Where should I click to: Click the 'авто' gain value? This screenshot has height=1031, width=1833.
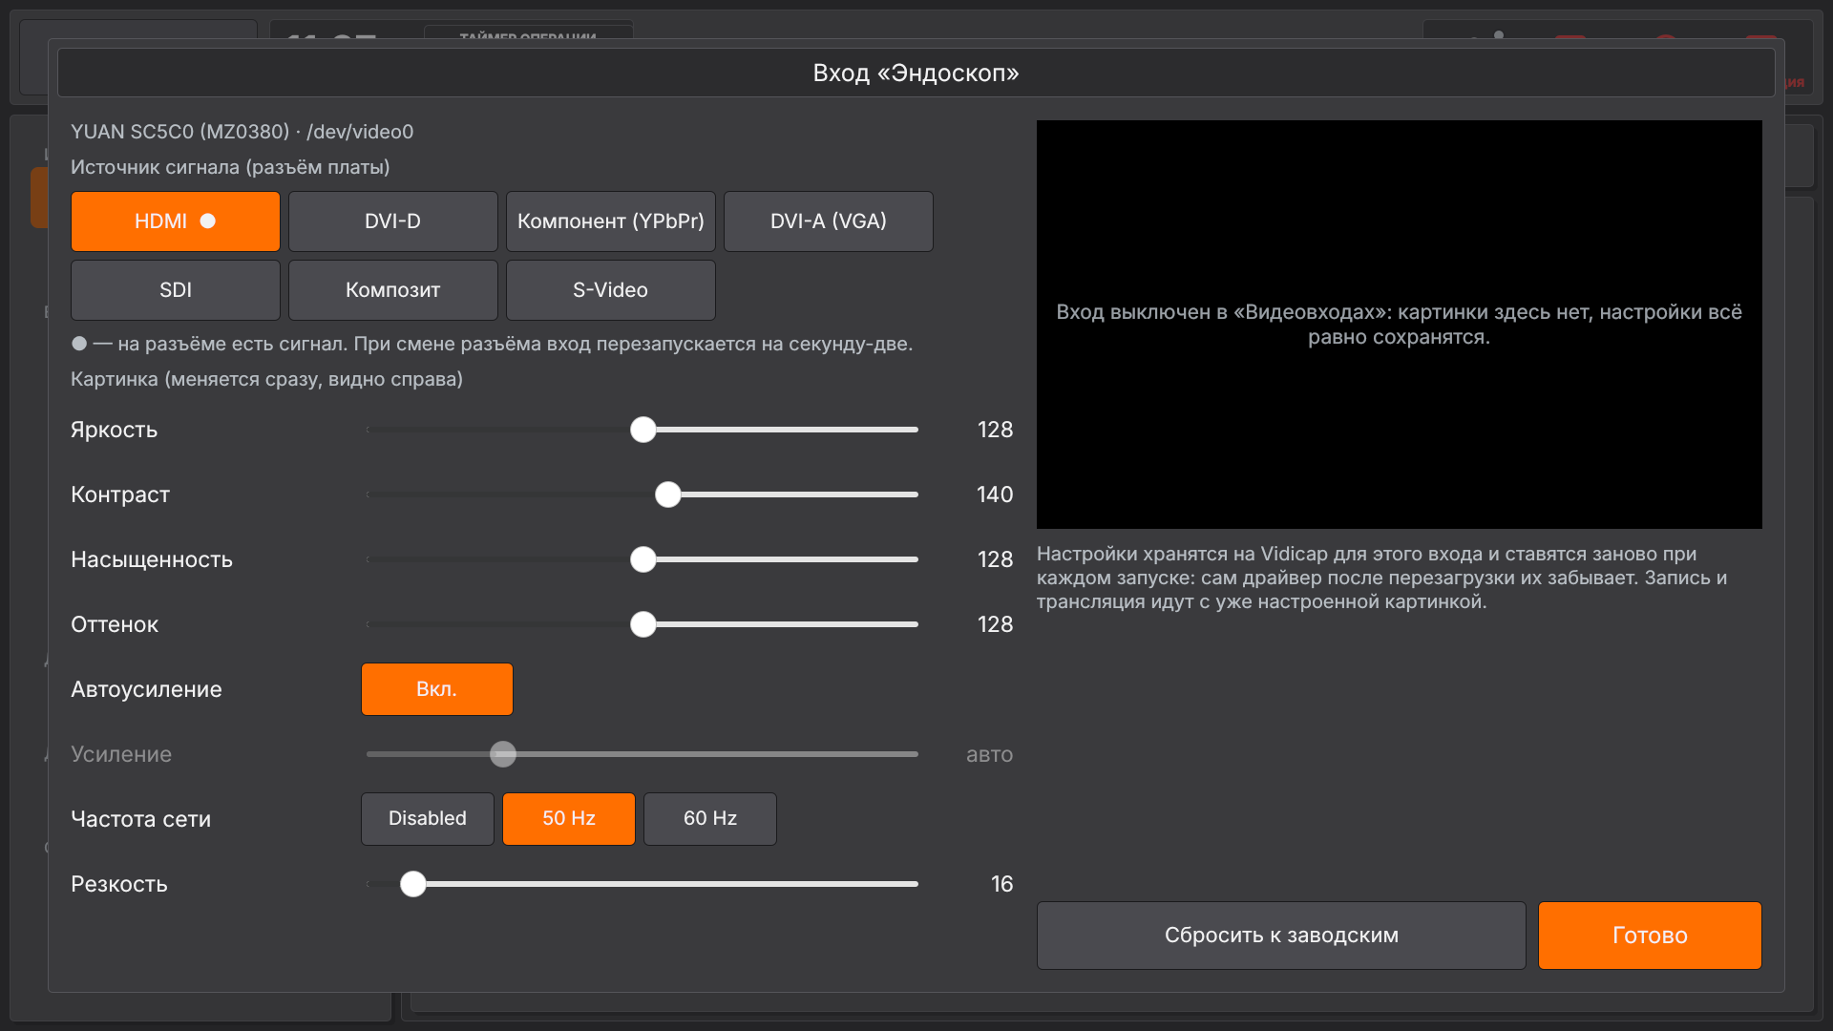pyautogui.click(x=989, y=755)
